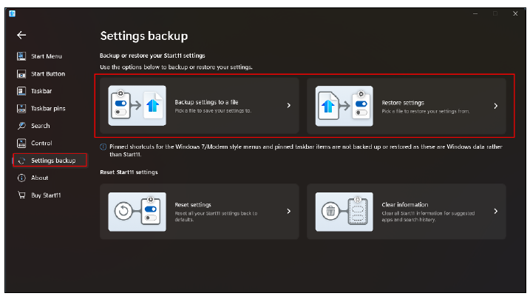Click the Buy Start11 cart icon
The height and width of the screenshot is (299, 530).
click(21, 195)
